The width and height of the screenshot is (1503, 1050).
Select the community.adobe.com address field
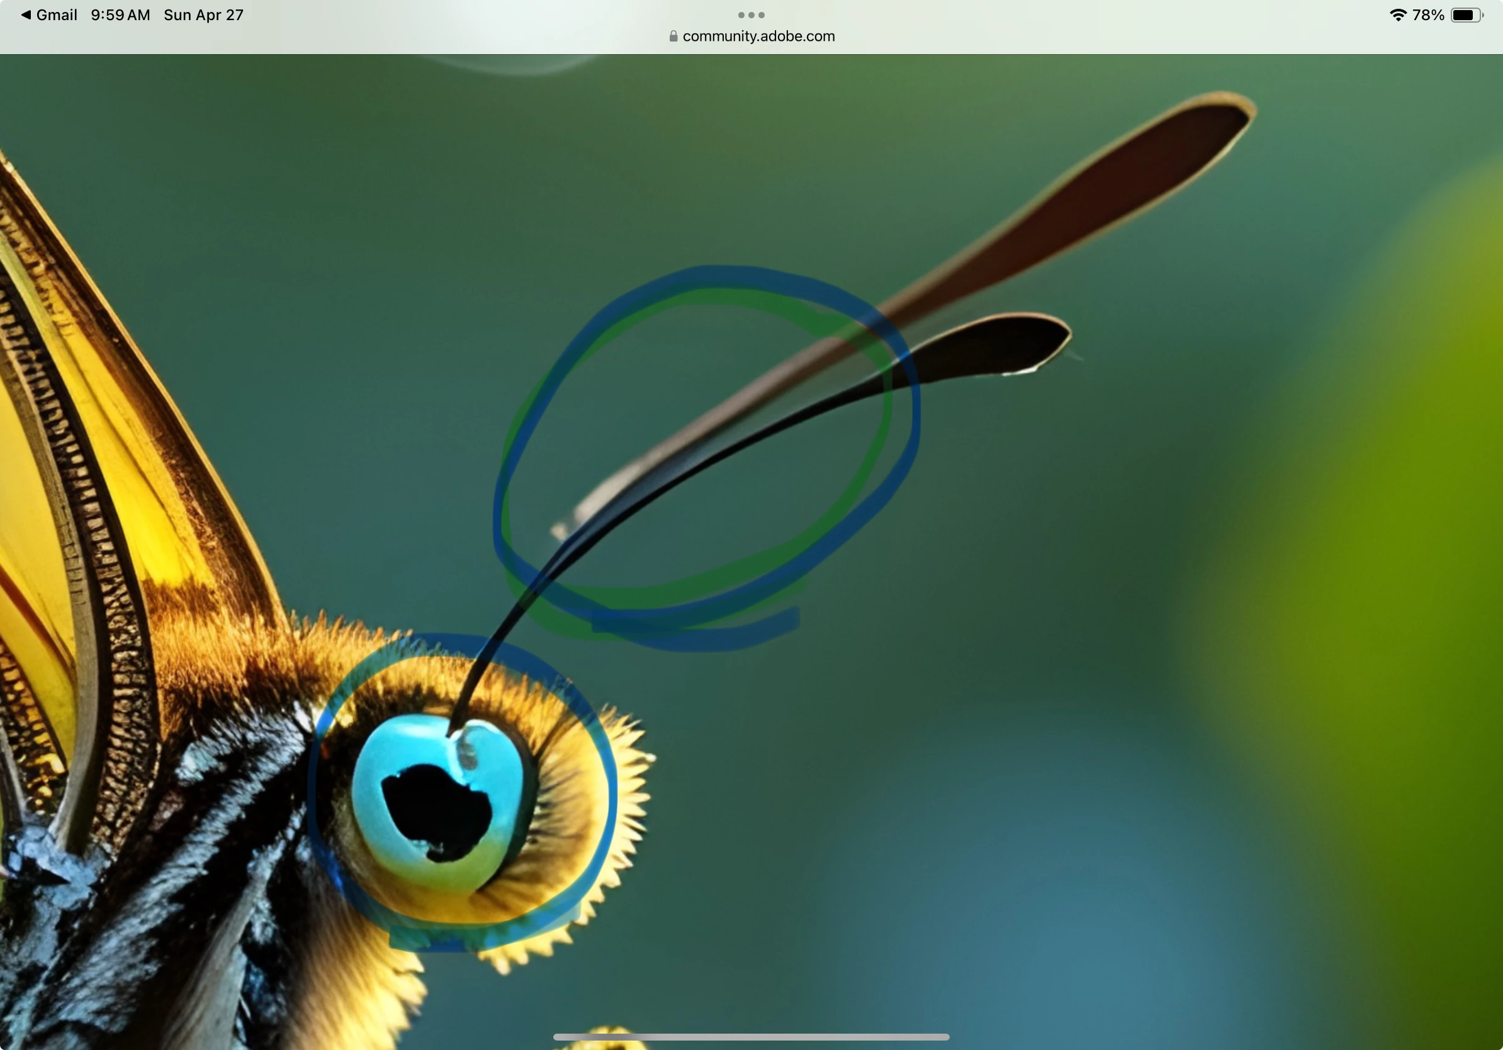point(758,36)
